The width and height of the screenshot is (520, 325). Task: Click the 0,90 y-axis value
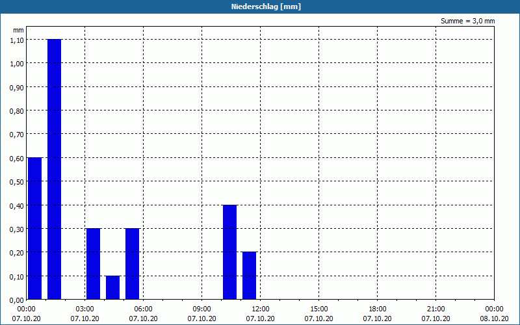17,88
